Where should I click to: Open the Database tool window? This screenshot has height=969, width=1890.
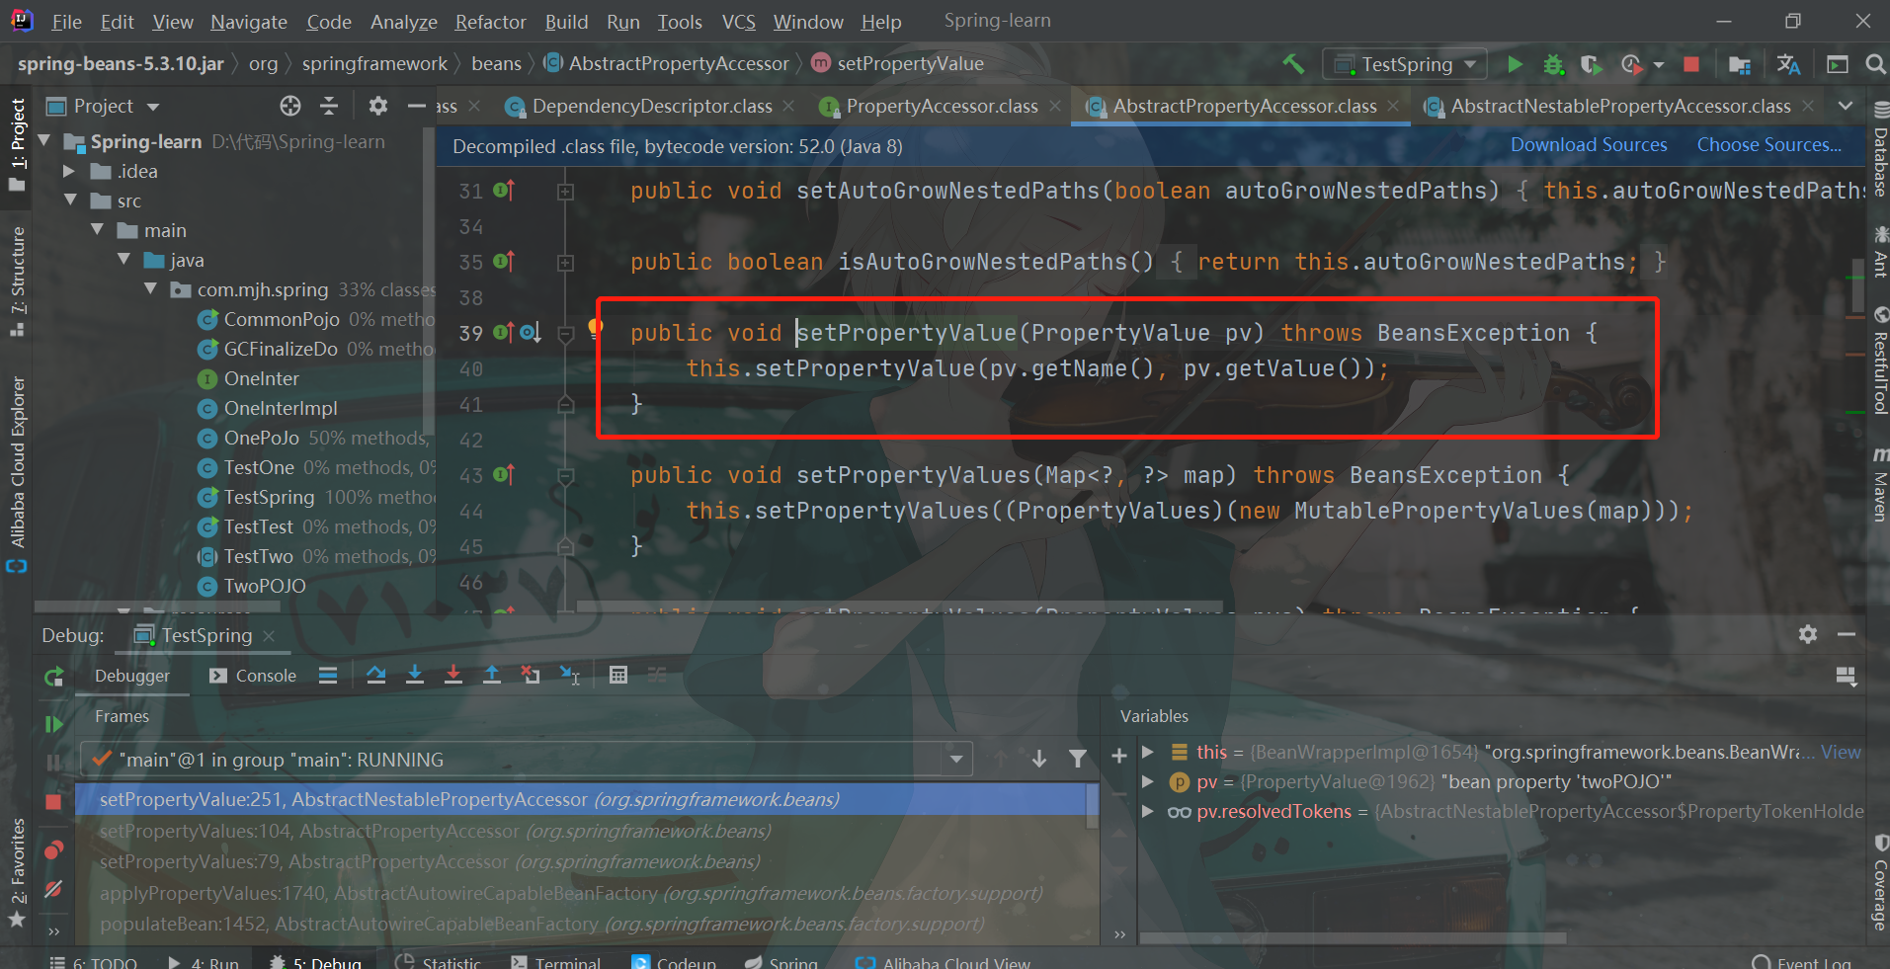1880,150
